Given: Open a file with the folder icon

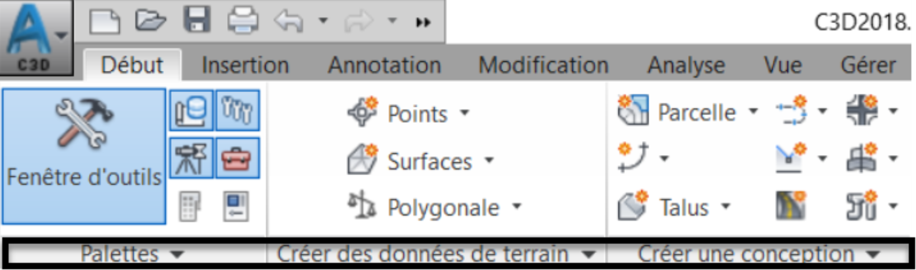Looking at the screenshot, I should (x=151, y=22).
